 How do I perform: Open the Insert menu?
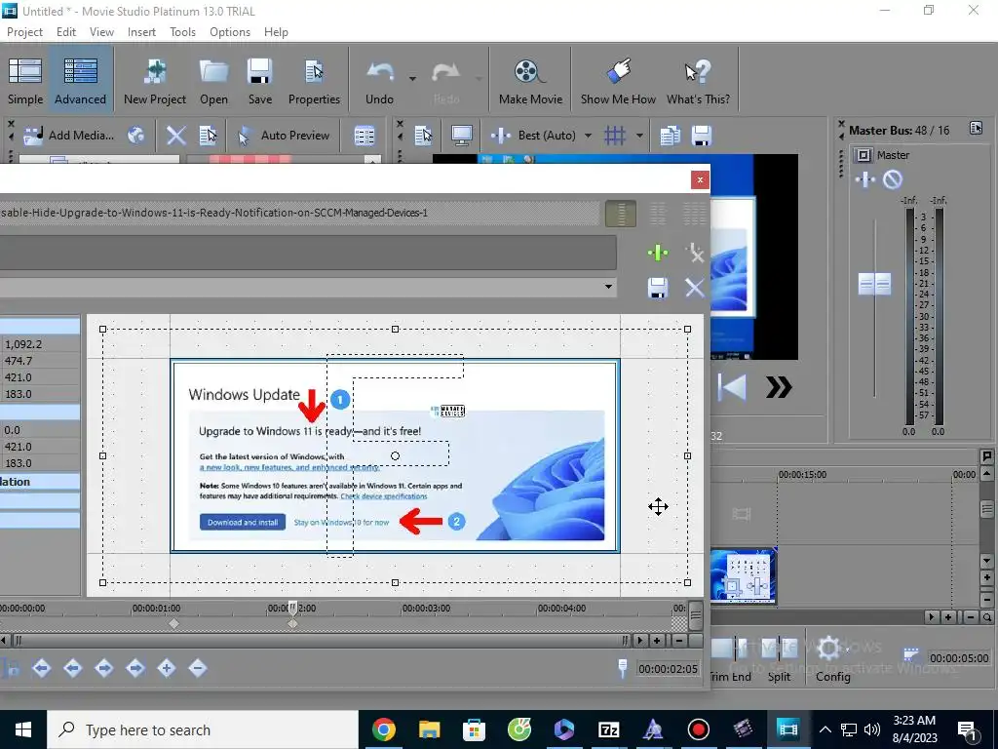141,32
